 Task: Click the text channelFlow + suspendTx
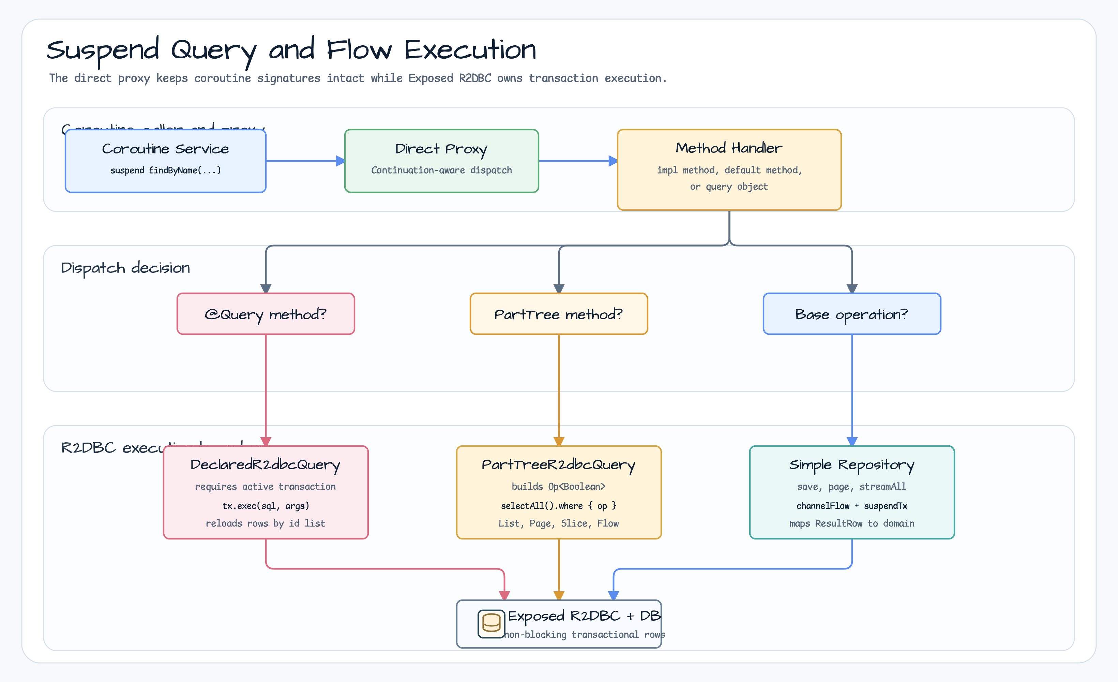click(x=852, y=506)
